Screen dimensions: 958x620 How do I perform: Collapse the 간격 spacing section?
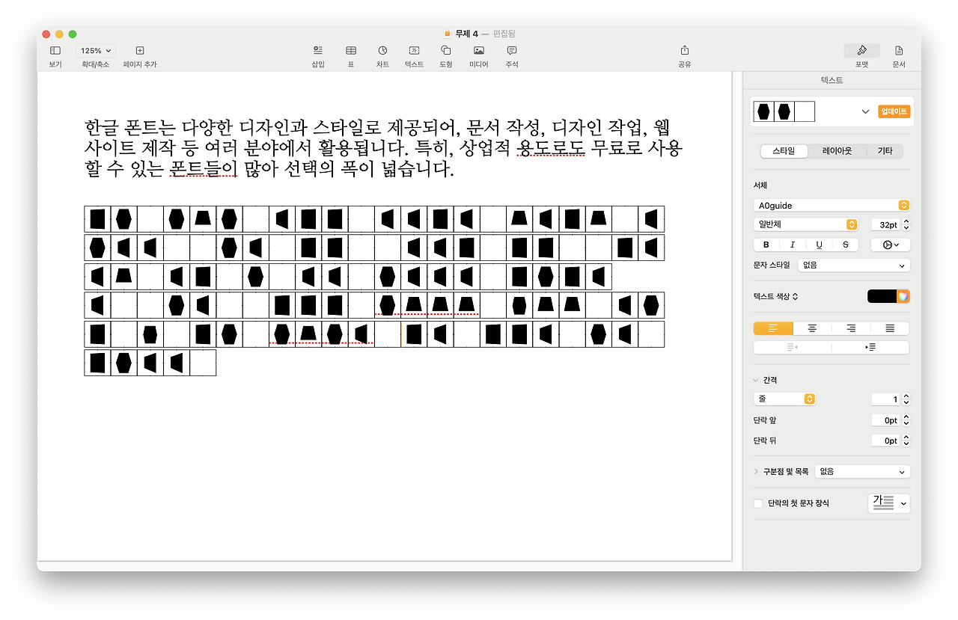756,379
